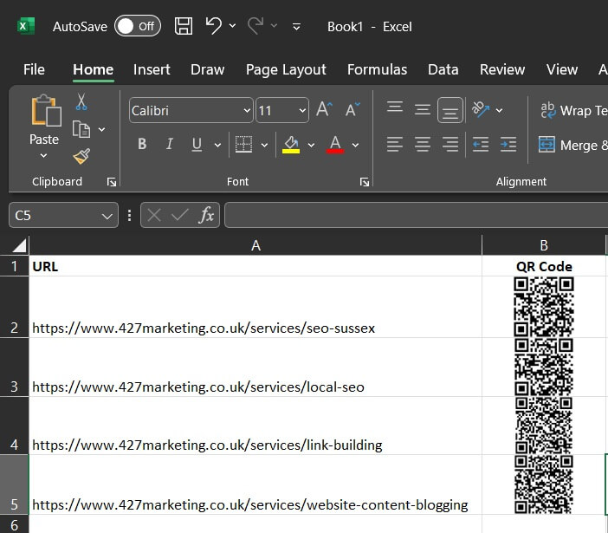Screen dimensions: 608x533
Task: Click the Excel app logo icon
Action: click(x=26, y=26)
